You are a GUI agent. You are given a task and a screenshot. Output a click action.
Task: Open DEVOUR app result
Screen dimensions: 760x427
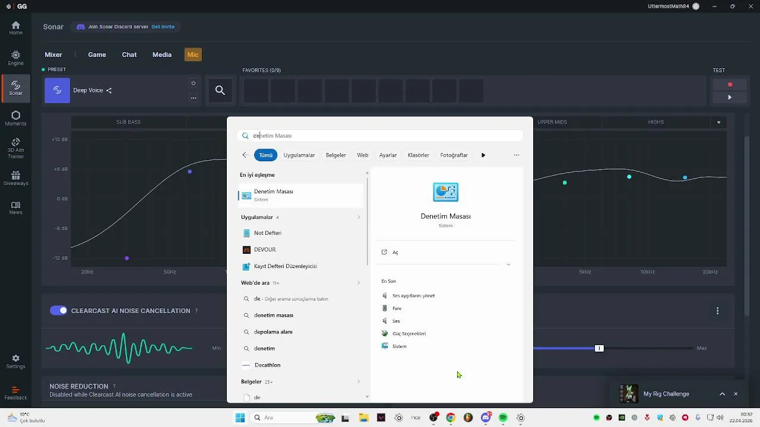coord(300,250)
